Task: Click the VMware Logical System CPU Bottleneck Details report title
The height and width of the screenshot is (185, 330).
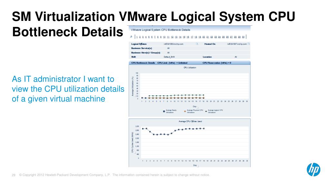Action: coord(160,30)
